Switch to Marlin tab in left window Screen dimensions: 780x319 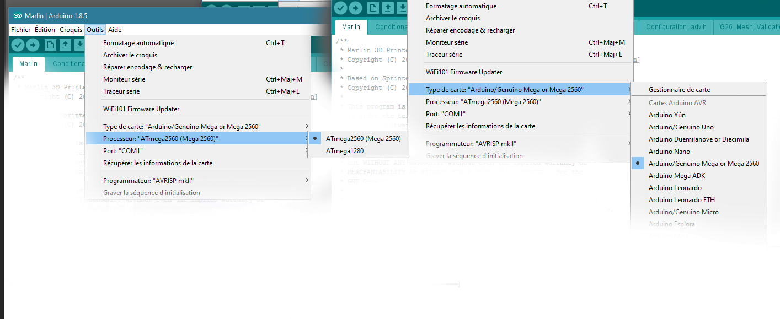coord(28,63)
